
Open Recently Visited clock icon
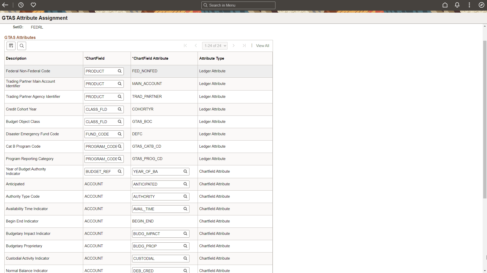pyautogui.click(x=21, y=5)
